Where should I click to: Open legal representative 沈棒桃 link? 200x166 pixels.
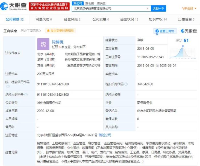click(57, 42)
